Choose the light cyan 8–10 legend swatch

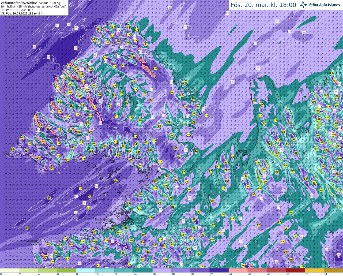(x=86, y=270)
